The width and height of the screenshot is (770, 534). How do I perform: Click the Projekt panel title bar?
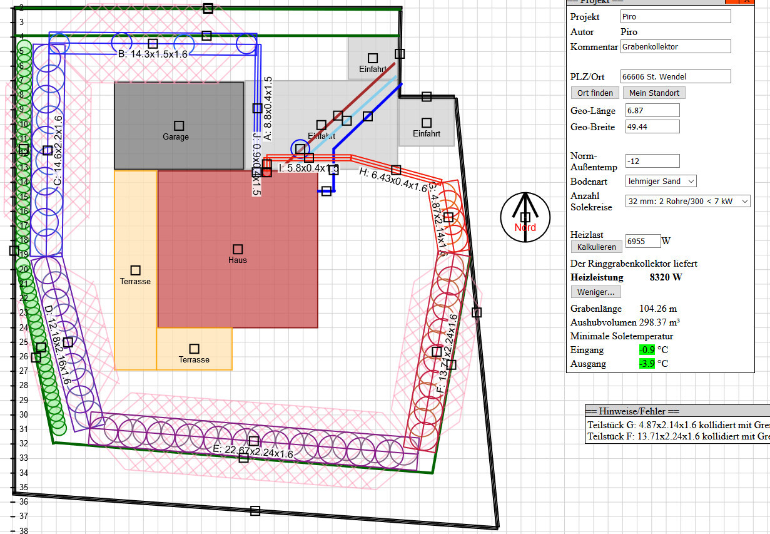tap(644, 2)
